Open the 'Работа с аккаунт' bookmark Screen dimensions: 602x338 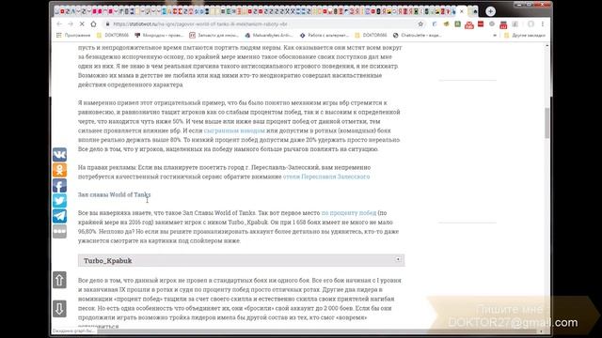click(324, 36)
